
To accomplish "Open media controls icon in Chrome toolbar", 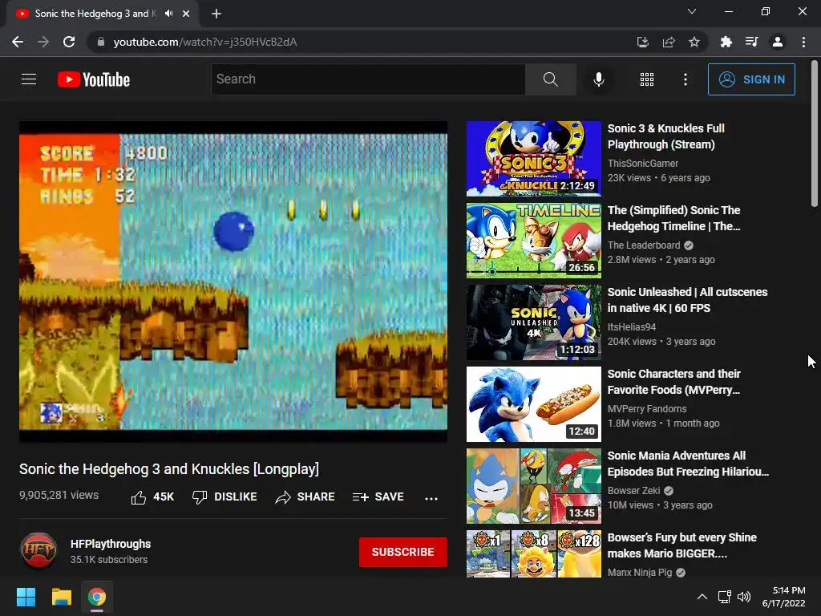I will pos(751,42).
